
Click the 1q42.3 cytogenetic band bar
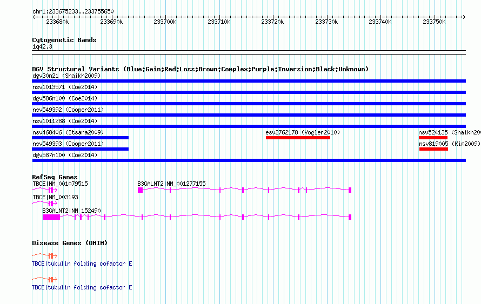click(249, 52)
